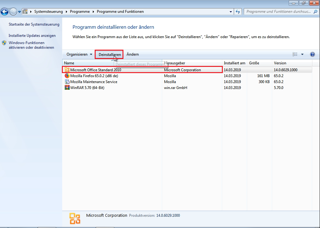The image size is (320, 228).
Task: Open the recent pages dropdown arrow
Action: [19, 12]
